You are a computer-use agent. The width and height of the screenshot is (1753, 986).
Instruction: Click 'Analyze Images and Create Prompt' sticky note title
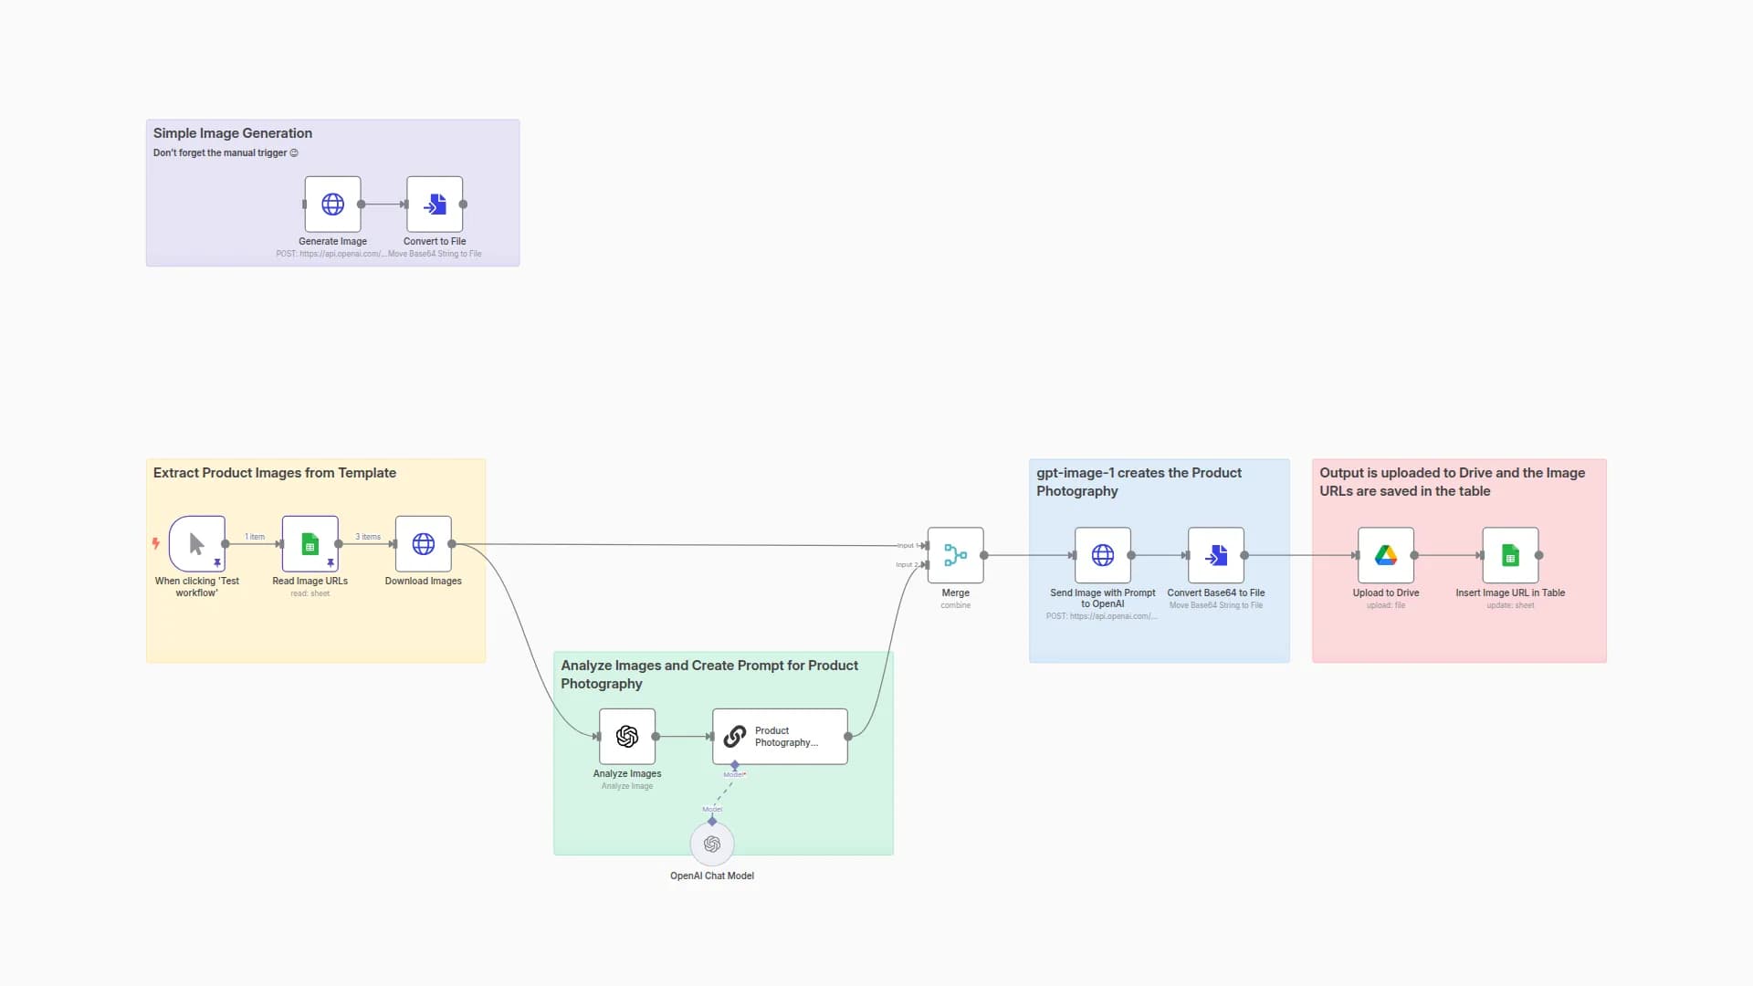pyautogui.click(x=709, y=675)
